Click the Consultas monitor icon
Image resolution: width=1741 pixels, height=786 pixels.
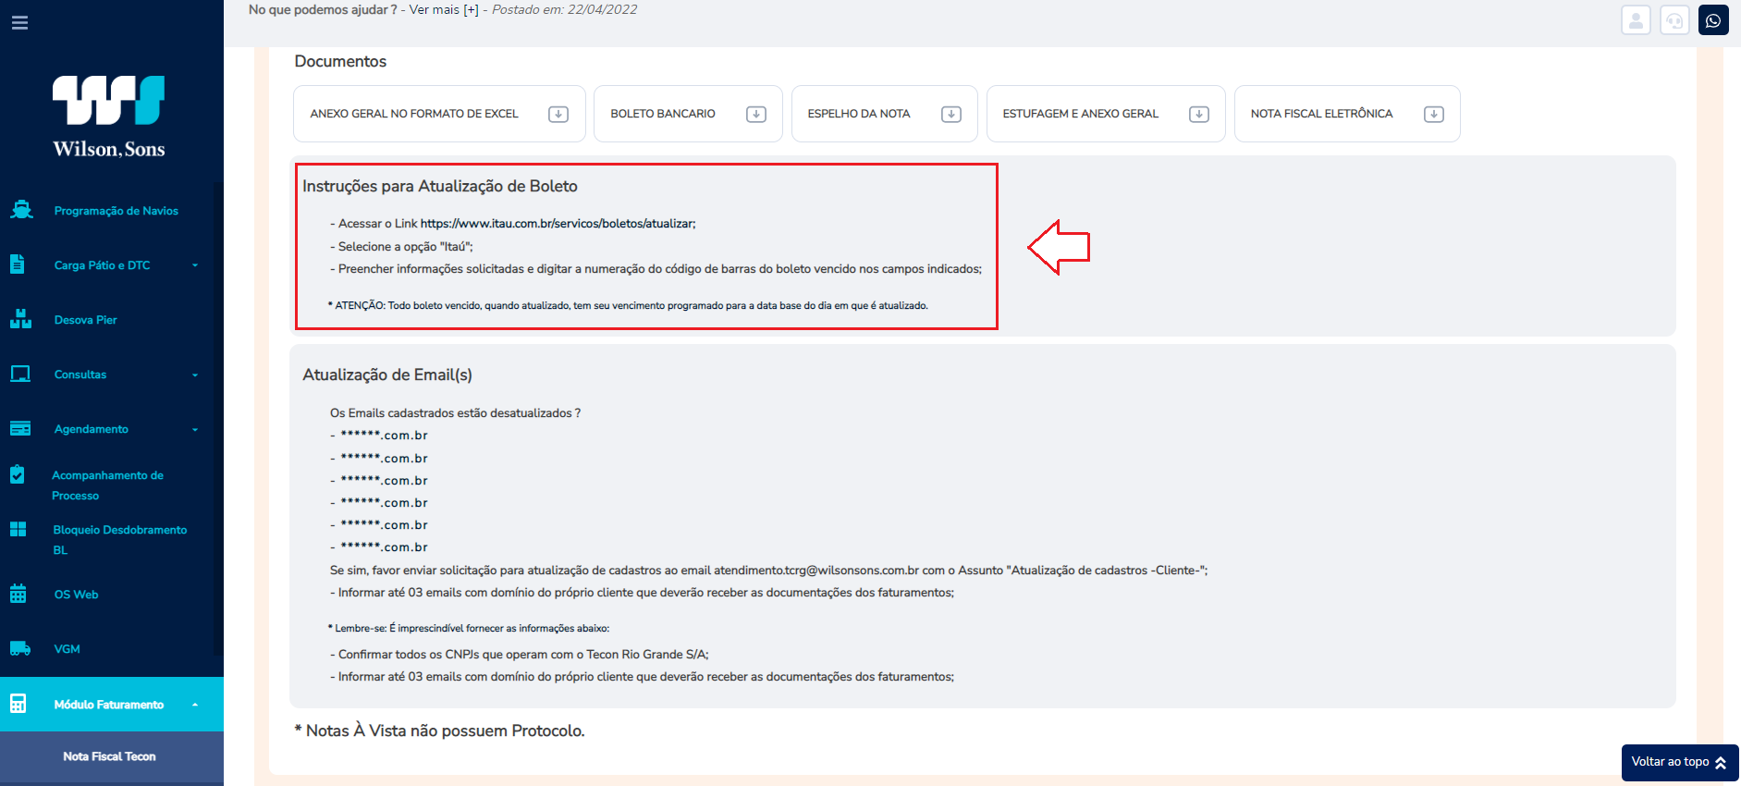click(x=20, y=374)
